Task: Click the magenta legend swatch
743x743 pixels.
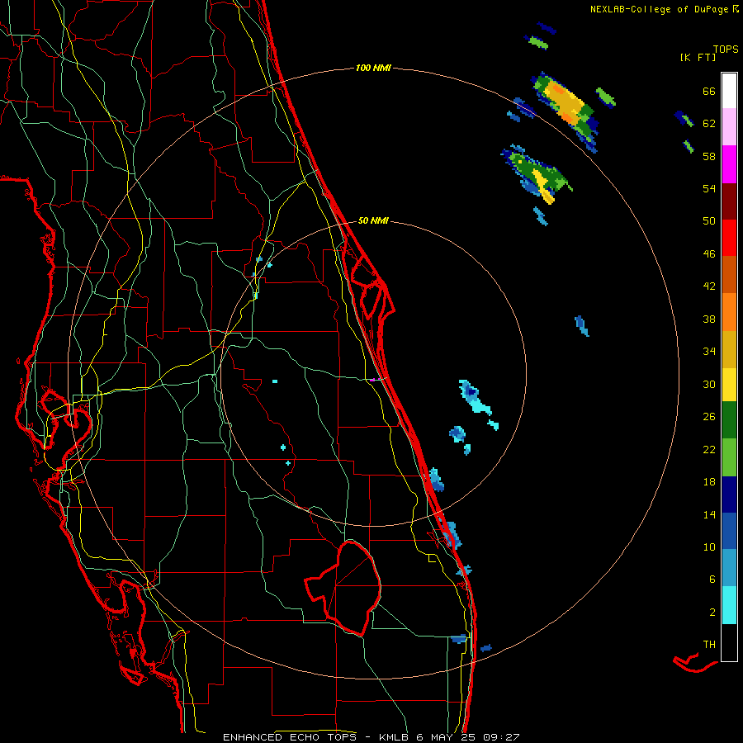Action: click(729, 164)
